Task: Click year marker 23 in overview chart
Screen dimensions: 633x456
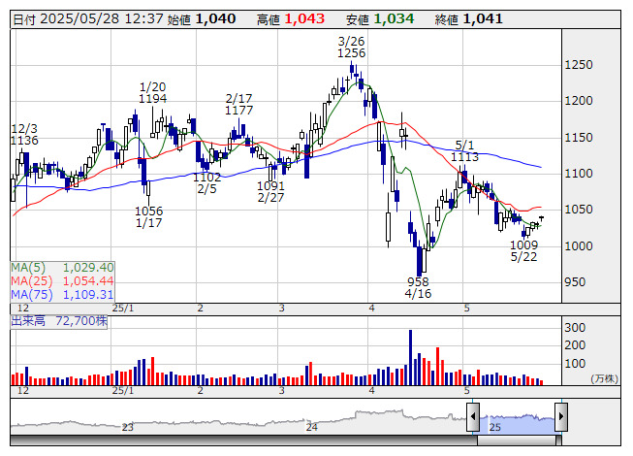Action: tap(128, 427)
